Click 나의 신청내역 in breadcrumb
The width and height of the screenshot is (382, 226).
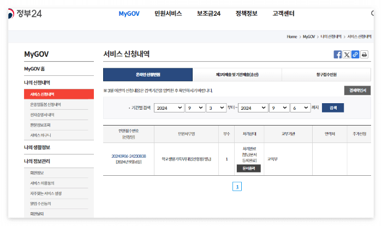click(x=331, y=37)
